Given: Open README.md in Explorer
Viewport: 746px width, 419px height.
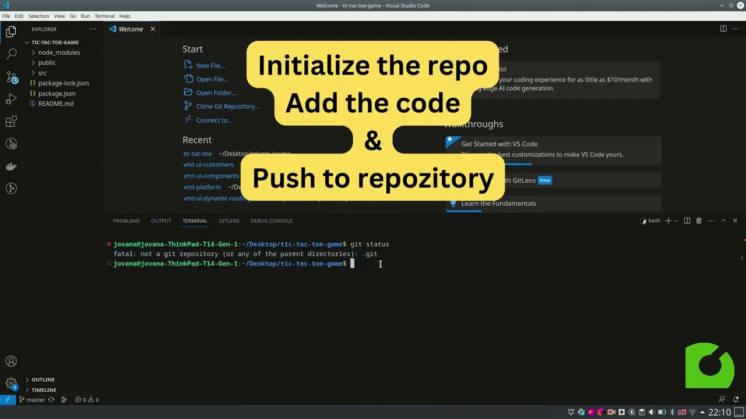Looking at the screenshot, I should [56, 104].
